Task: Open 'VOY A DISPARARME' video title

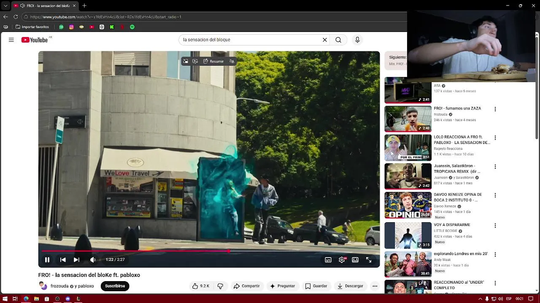Action: (x=452, y=225)
